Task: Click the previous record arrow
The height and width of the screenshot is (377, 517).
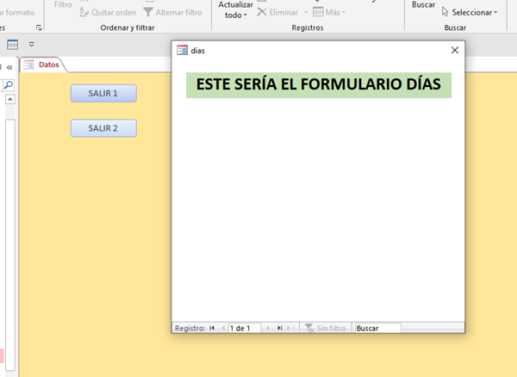Action: click(x=222, y=328)
